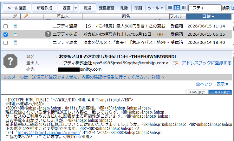The height and width of the screenshot is (141, 234).
Task: Sort by attachment paperclip column icon
Action: (15, 16)
